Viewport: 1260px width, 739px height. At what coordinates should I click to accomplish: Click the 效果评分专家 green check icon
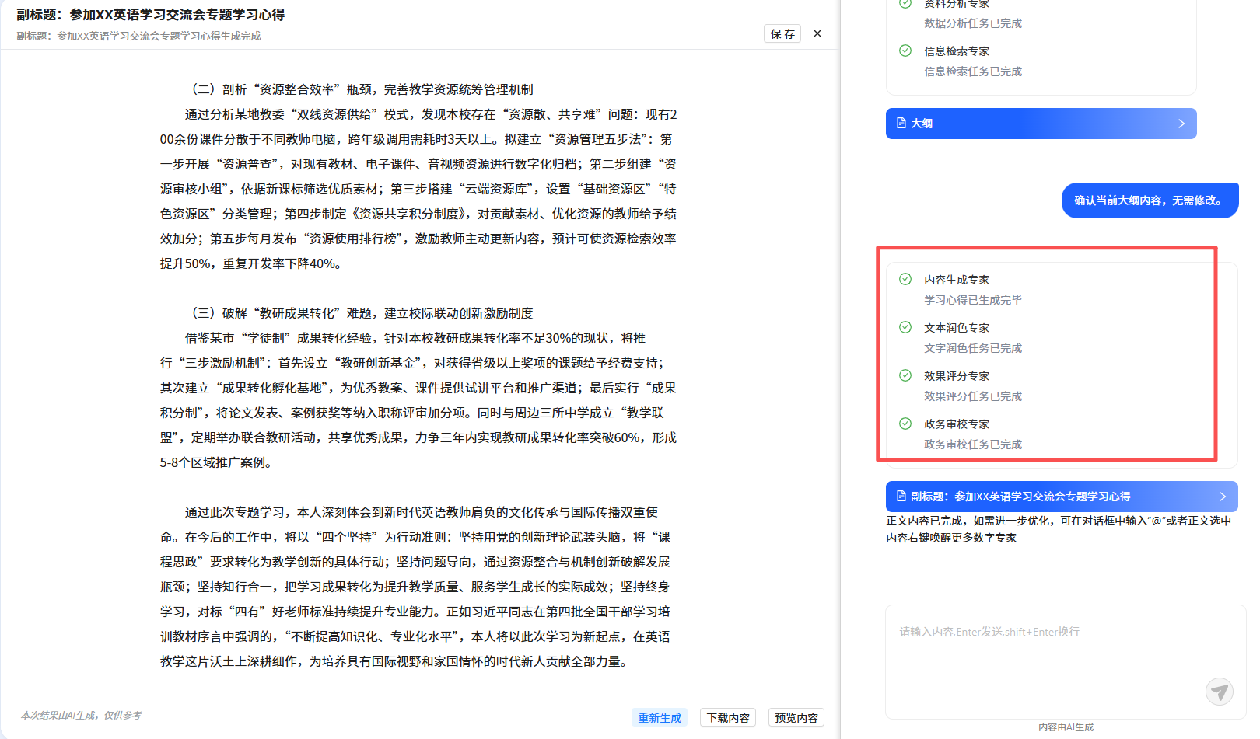pyautogui.click(x=905, y=375)
